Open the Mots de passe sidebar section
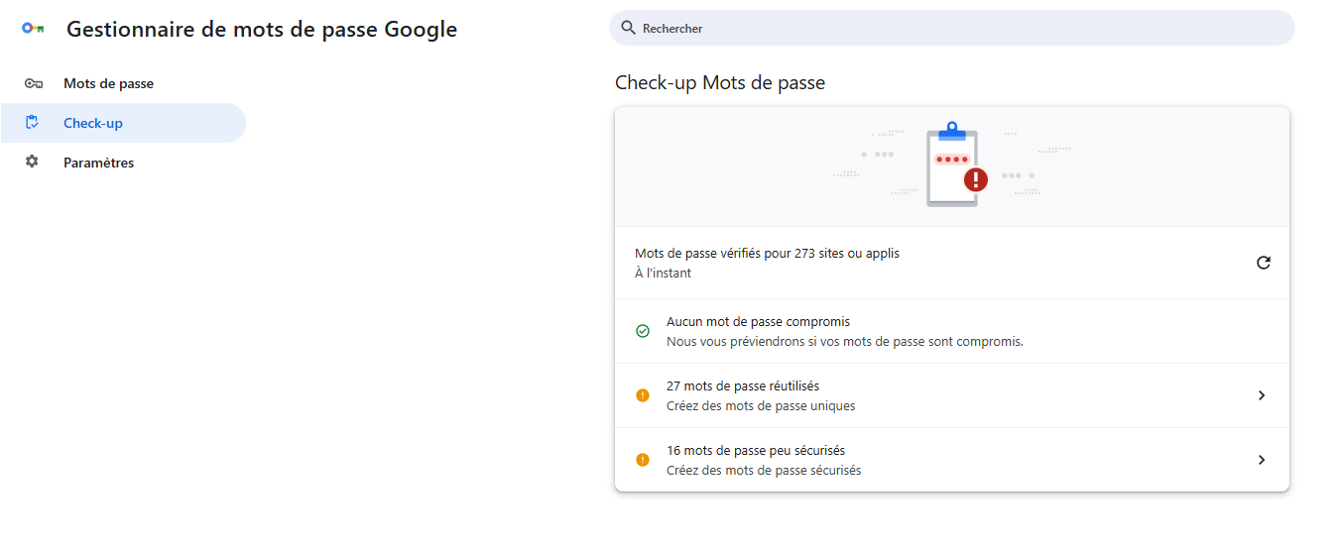 (108, 83)
